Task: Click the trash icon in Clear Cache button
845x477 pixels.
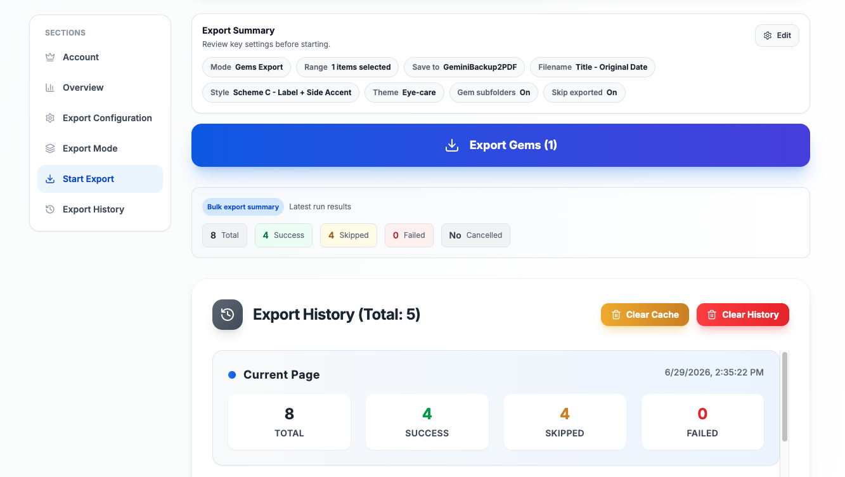Action: [x=616, y=315]
